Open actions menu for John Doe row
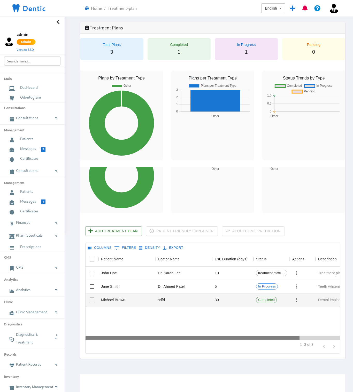The width and height of the screenshot is (353, 392). 297,273
